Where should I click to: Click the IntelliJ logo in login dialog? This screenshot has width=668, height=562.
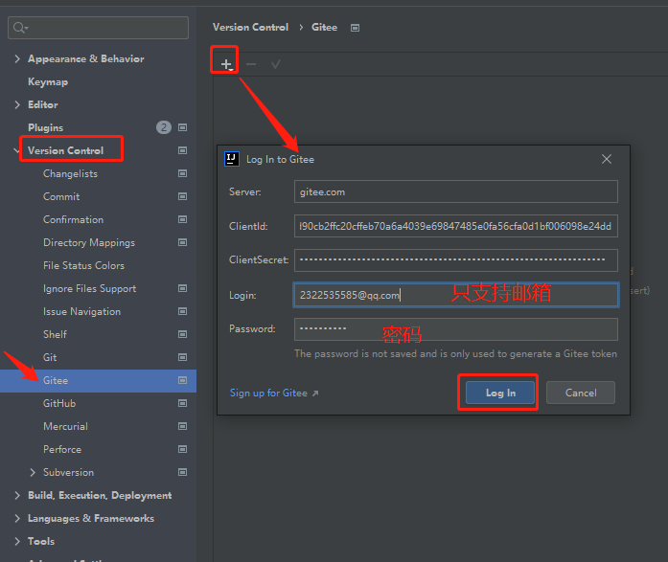232,159
